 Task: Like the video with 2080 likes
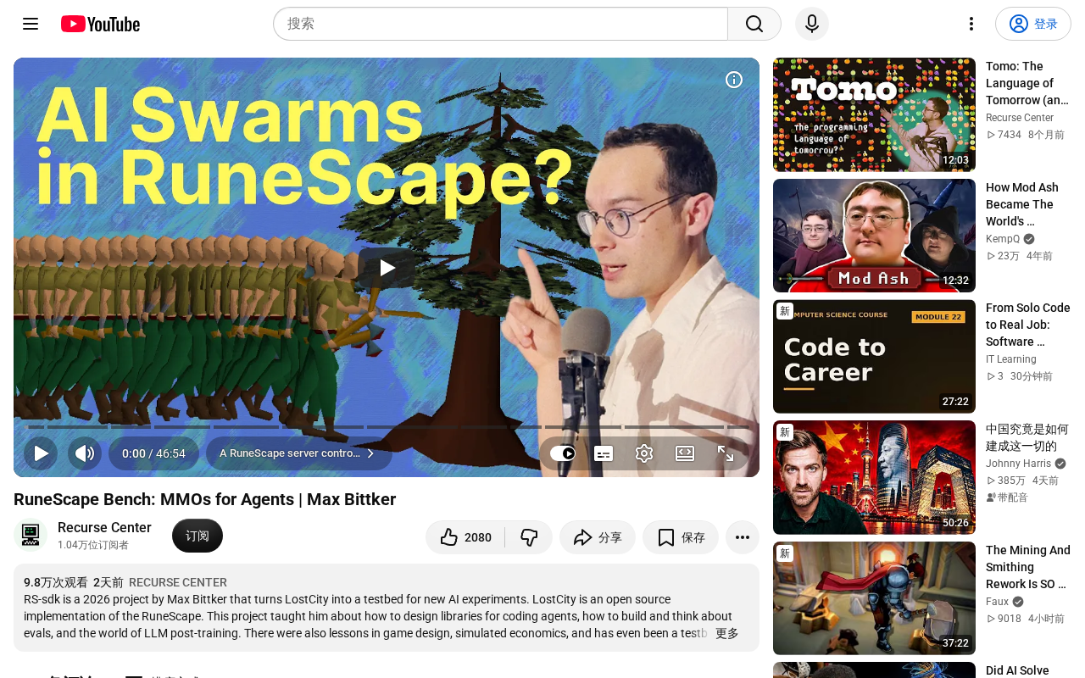pyautogui.click(x=465, y=537)
